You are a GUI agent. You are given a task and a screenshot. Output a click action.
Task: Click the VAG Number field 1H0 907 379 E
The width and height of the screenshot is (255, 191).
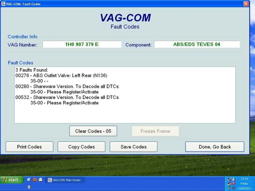pyautogui.click(x=82, y=44)
